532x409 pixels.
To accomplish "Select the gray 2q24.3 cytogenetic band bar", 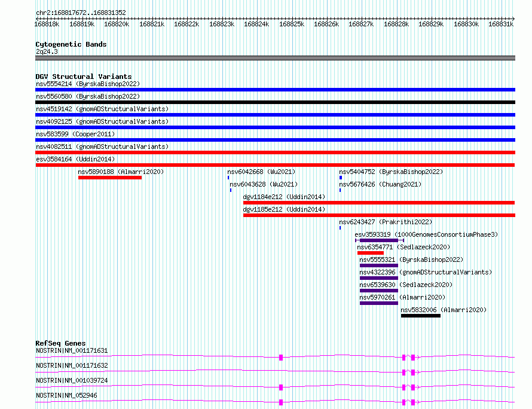I will point(275,58).
